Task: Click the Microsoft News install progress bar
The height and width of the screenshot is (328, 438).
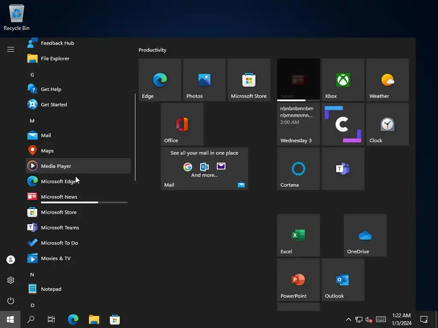Action: pos(84,202)
